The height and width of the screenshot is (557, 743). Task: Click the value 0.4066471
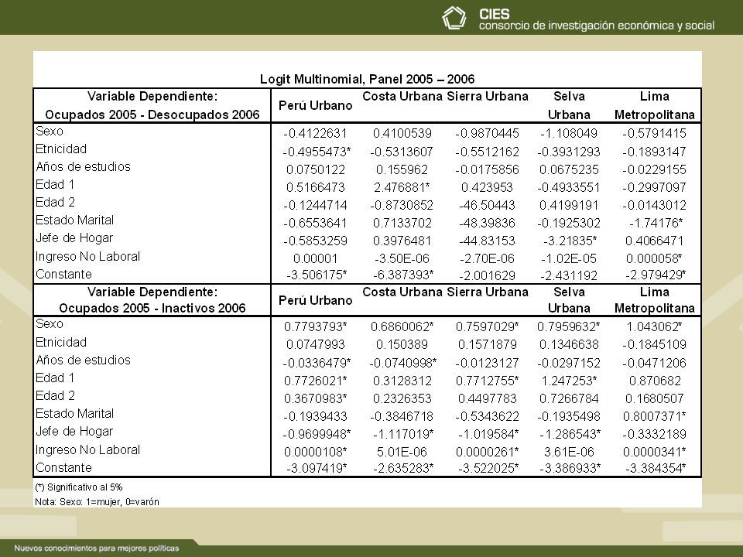655,241
